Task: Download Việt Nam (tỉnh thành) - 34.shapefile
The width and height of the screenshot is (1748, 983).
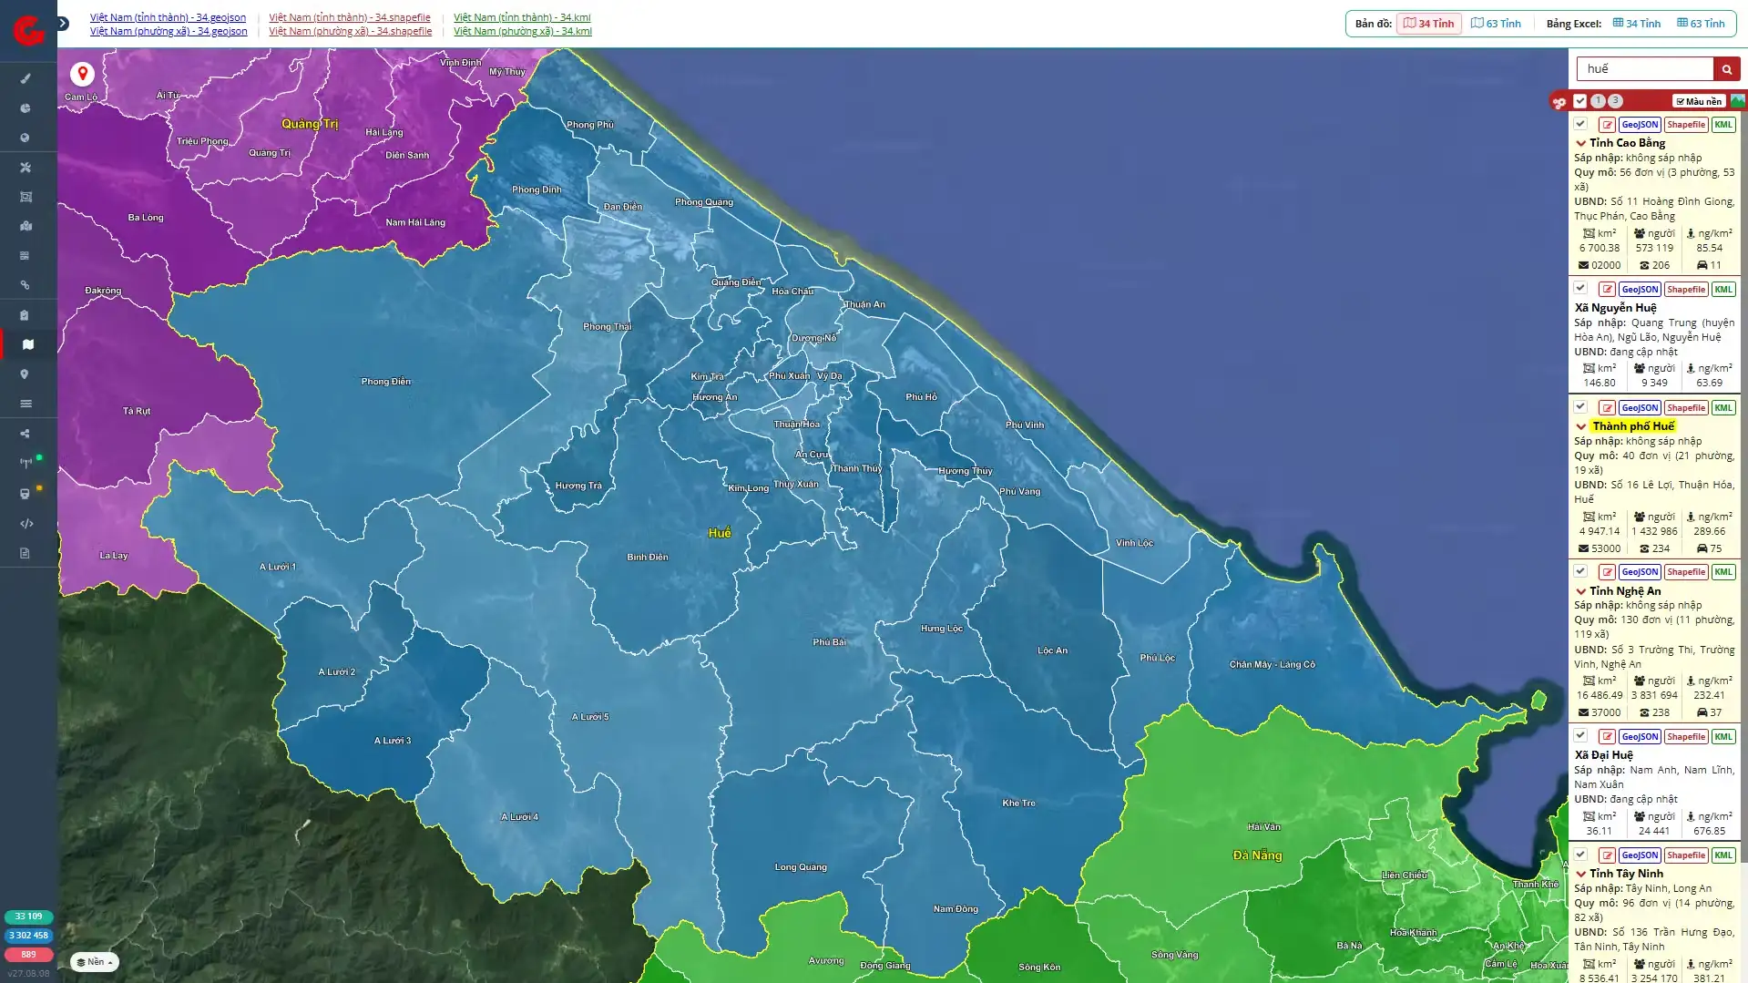Action: (350, 17)
